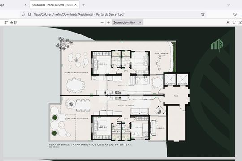Image resolution: width=242 pixels, height=161 pixels.
Task: Click the tracking protection shield icon
Action: 23,14
